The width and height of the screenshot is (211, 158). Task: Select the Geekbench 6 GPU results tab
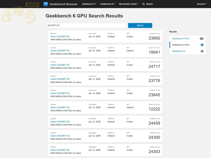click(181, 45)
